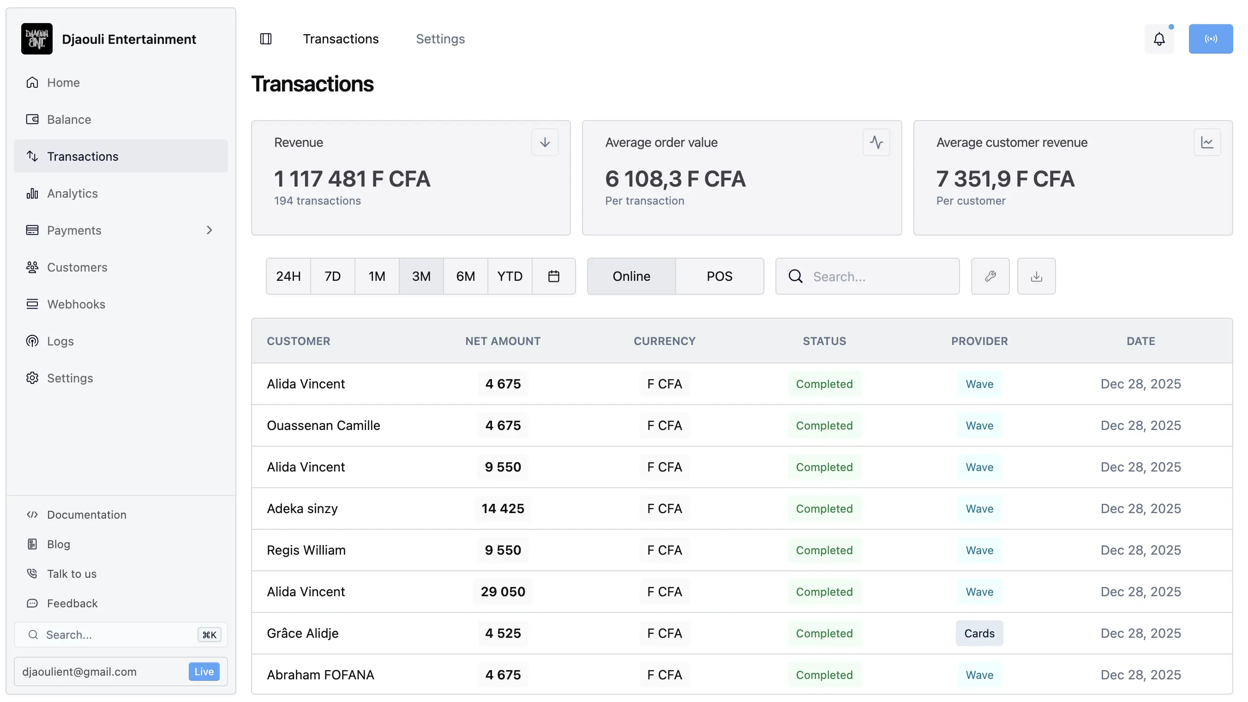Click the Average order value activity icon

tap(876, 143)
